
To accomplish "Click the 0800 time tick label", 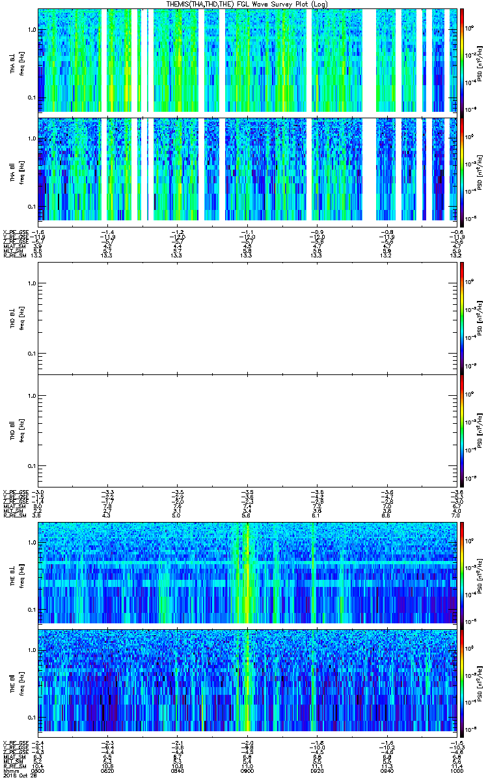I will click(x=38, y=770).
